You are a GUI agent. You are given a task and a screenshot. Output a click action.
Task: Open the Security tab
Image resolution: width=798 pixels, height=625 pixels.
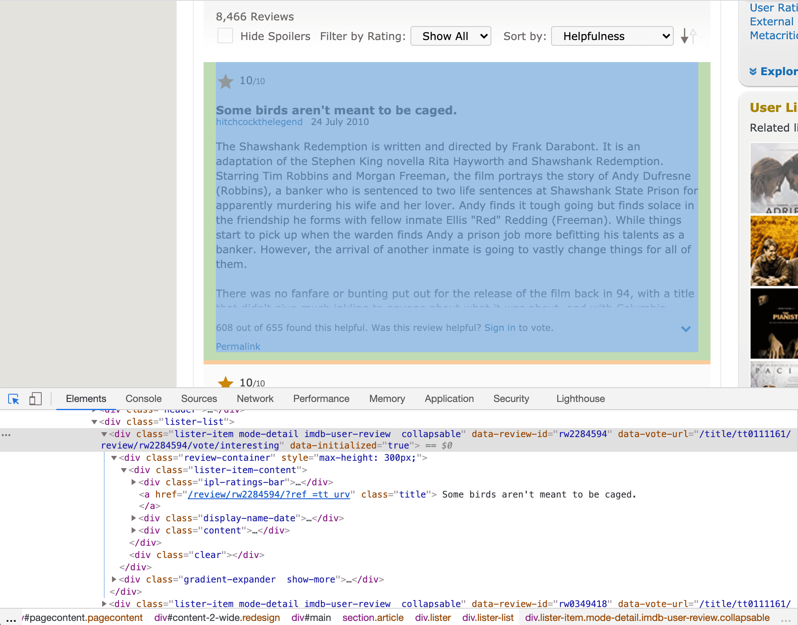click(x=511, y=399)
